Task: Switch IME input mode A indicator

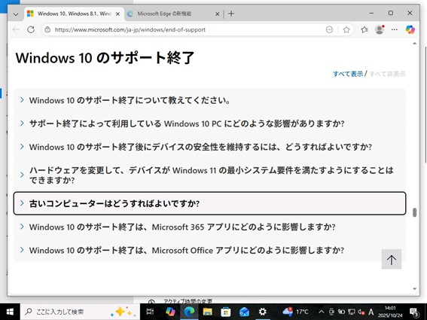Action: click(371, 312)
